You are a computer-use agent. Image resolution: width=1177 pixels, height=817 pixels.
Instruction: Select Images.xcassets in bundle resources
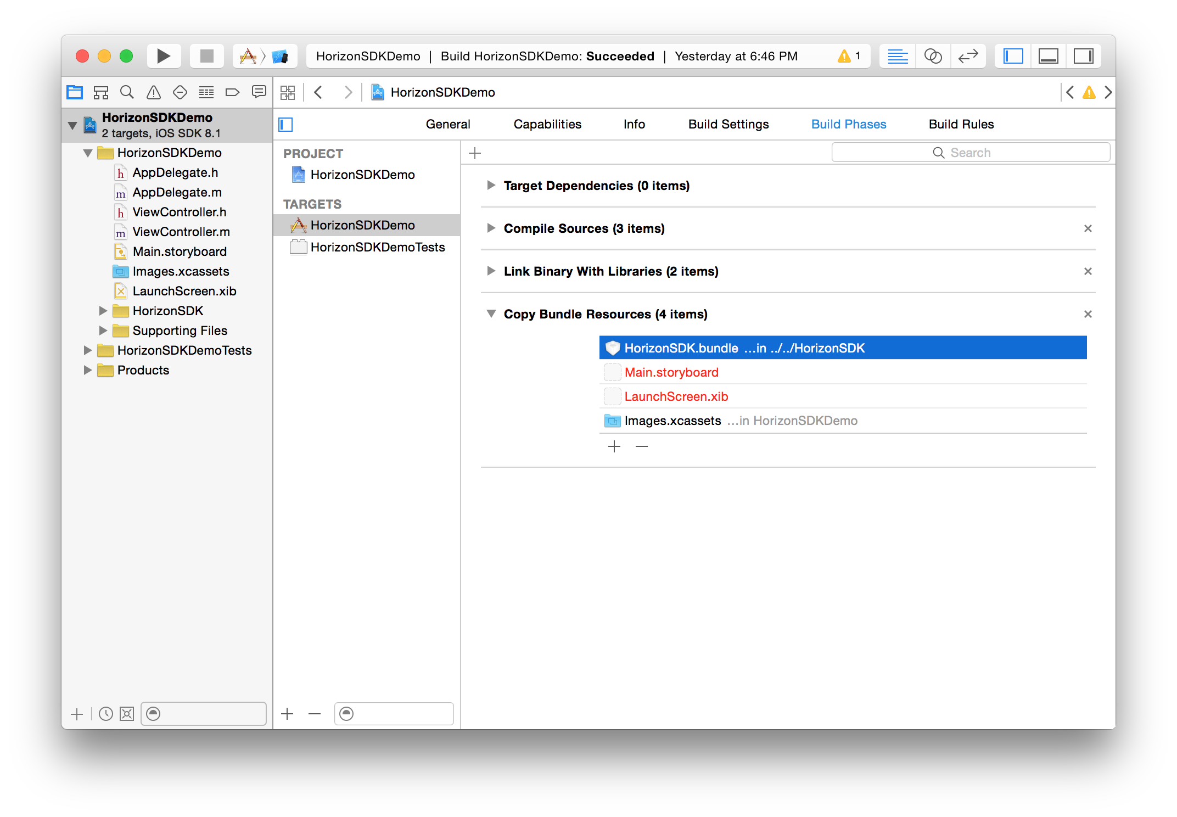pyautogui.click(x=843, y=421)
